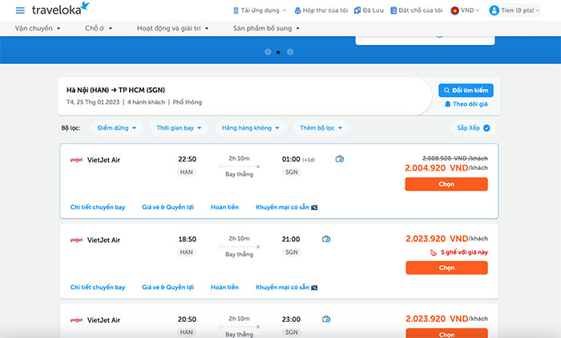Go to next banner slide arrow
This screenshot has height=338, width=561.
click(290, 52)
